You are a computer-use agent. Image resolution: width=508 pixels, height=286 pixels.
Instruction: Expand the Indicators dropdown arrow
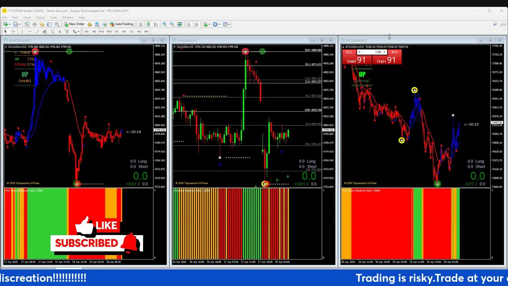[209, 24]
